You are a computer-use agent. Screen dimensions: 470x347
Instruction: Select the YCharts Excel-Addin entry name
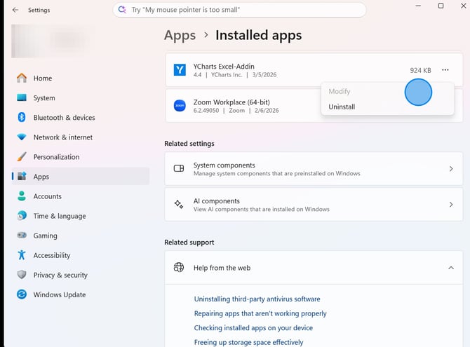tap(224, 66)
